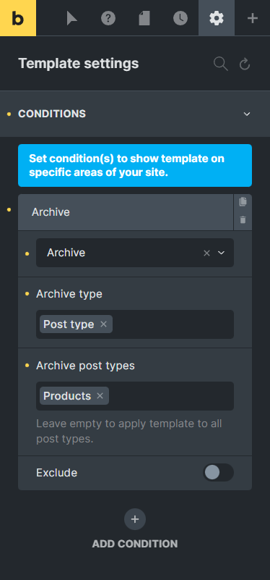Select the cursor pointer icon in toolbar
The width and height of the screenshot is (270, 580).
72,18
